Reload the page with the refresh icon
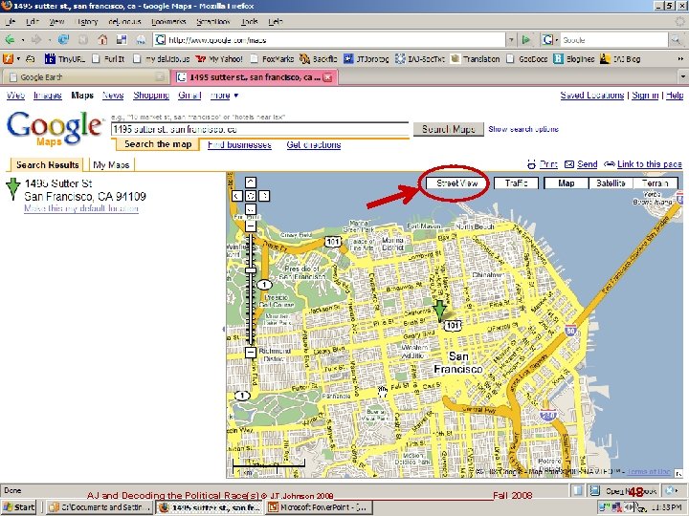Viewport: 689px width, 516px height. (64, 40)
